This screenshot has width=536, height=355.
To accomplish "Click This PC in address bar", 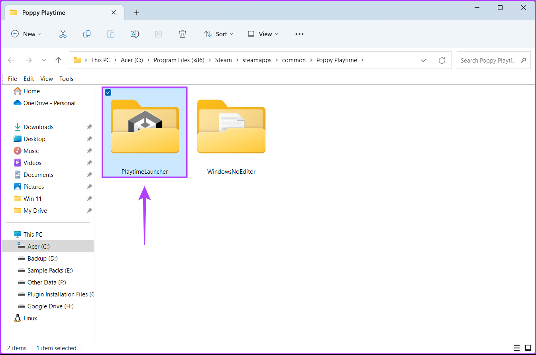I will point(100,60).
